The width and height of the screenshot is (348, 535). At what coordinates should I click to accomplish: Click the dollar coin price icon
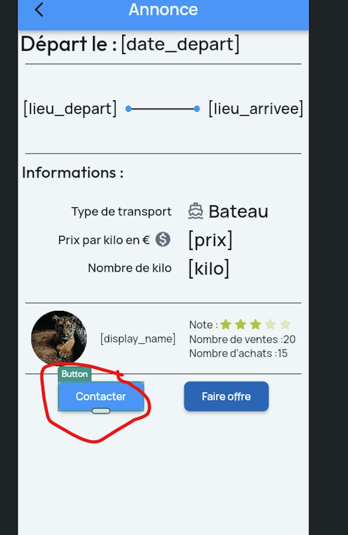point(163,239)
